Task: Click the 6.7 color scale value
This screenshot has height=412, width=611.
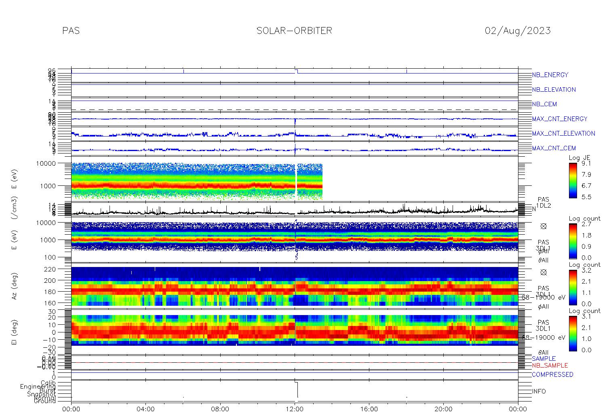Action: pos(586,186)
